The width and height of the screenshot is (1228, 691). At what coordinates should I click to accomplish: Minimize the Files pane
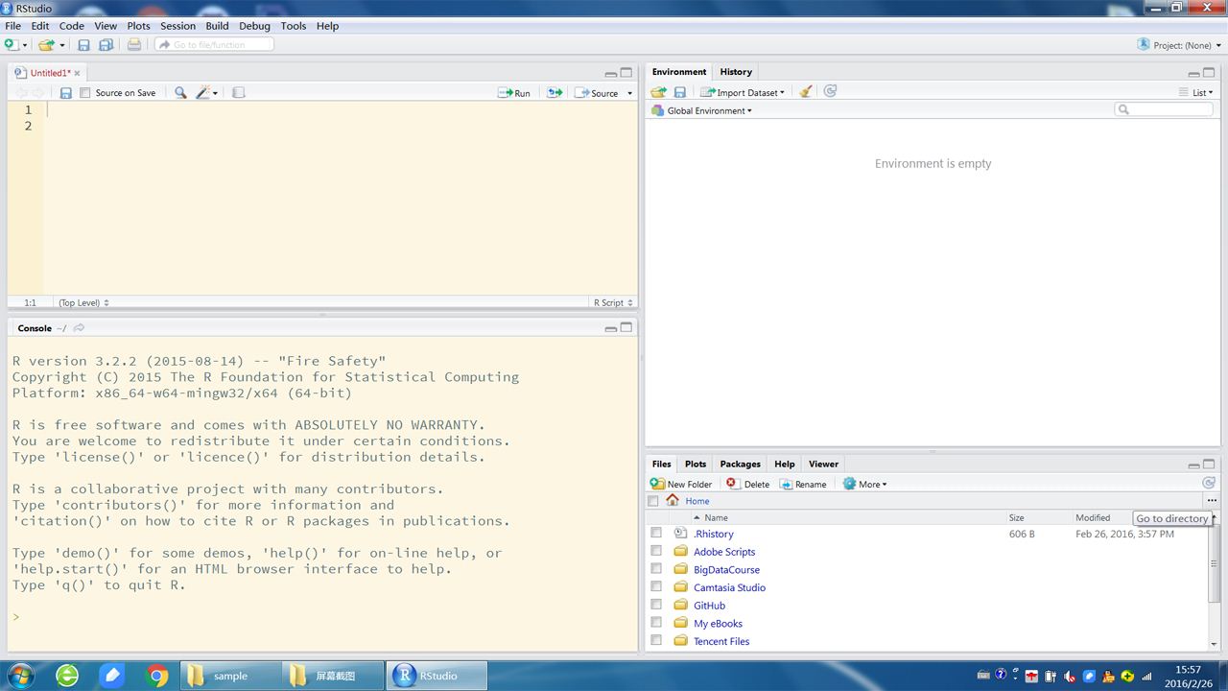1193,465
